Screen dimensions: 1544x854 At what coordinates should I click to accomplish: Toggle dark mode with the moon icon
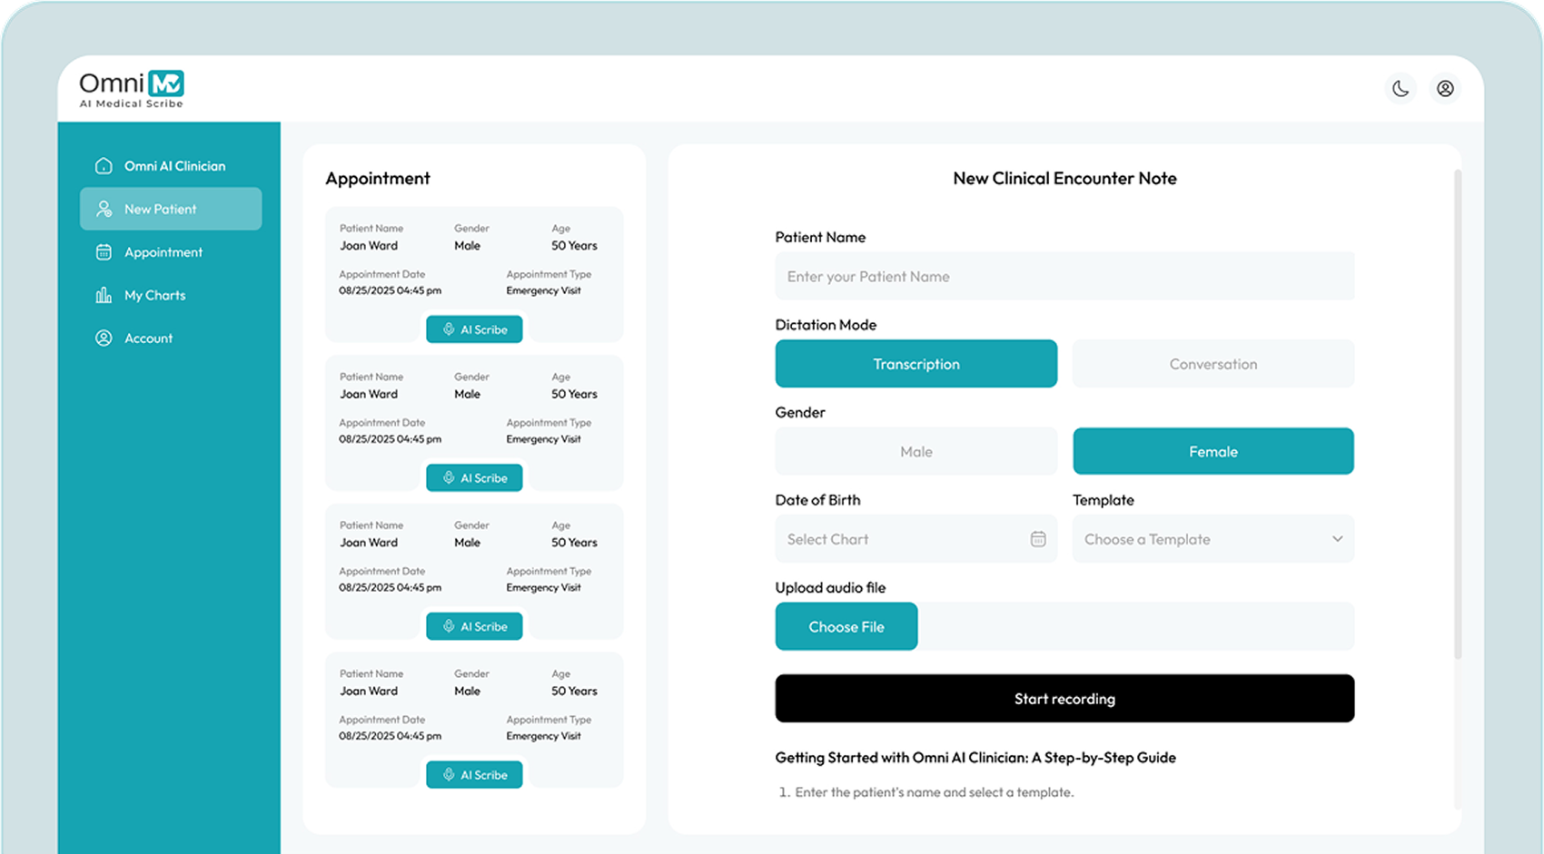coord(1400,89)
